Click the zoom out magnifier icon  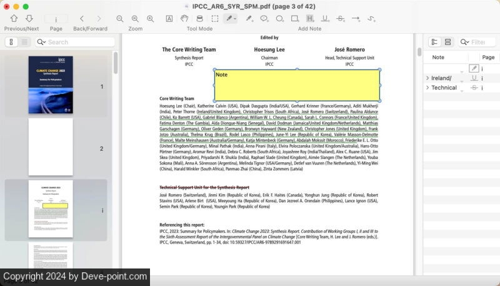(x=120, y=19)
